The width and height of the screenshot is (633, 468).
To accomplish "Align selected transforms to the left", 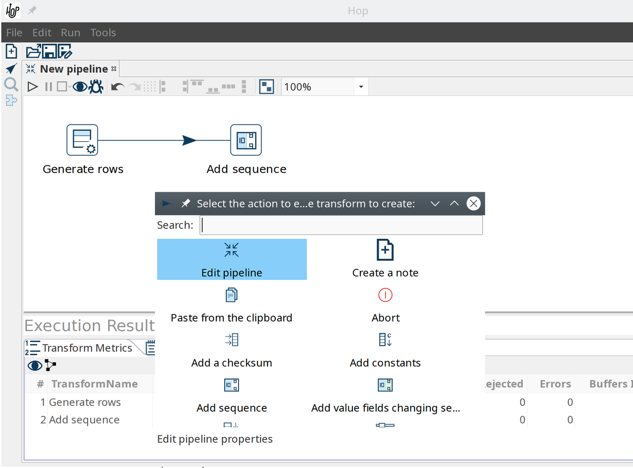I will (163, 87).
